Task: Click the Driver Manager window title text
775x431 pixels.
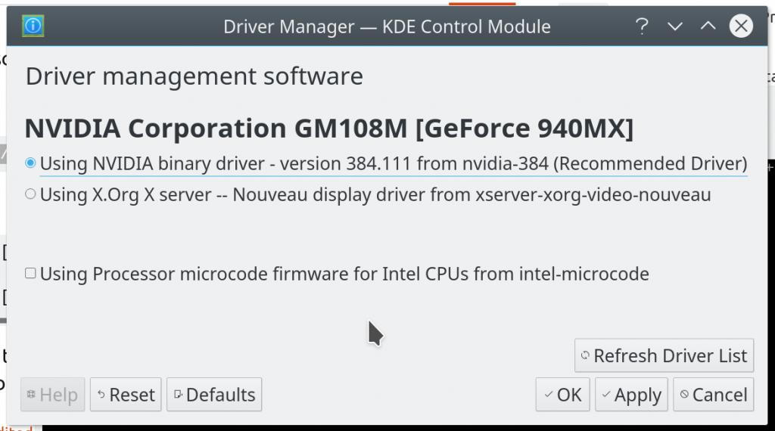Action: pos(387,27)
